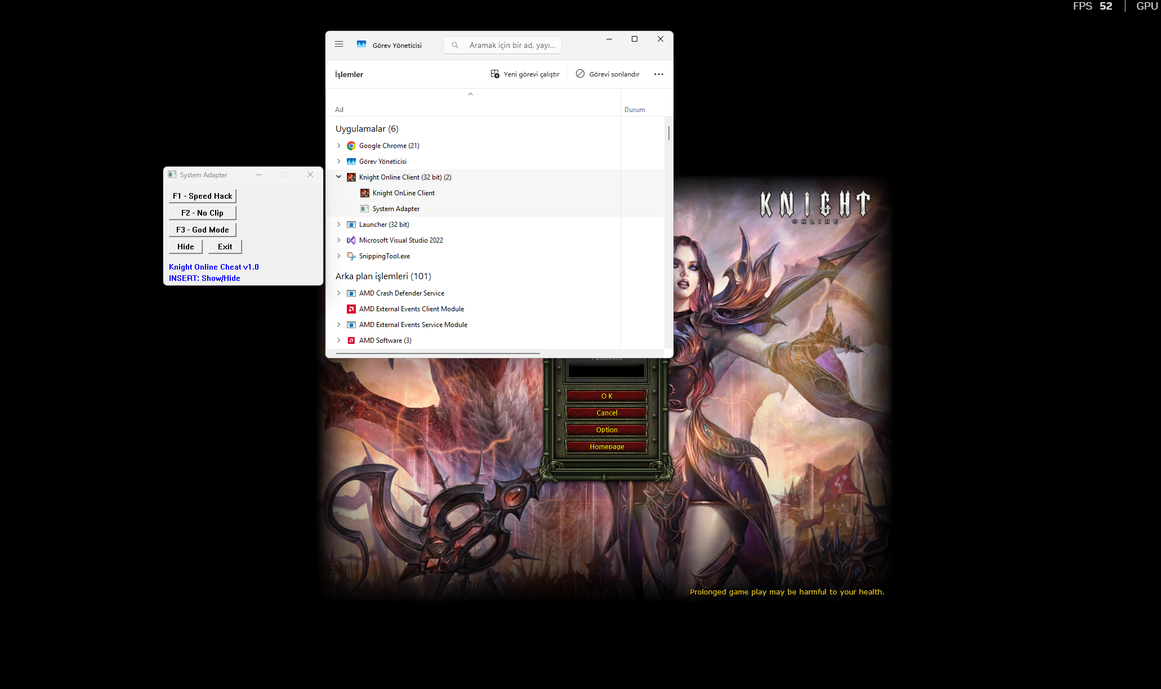Open the Task Manager hamburger menu
1161x689 pixels.
click(x=339, y=44)
